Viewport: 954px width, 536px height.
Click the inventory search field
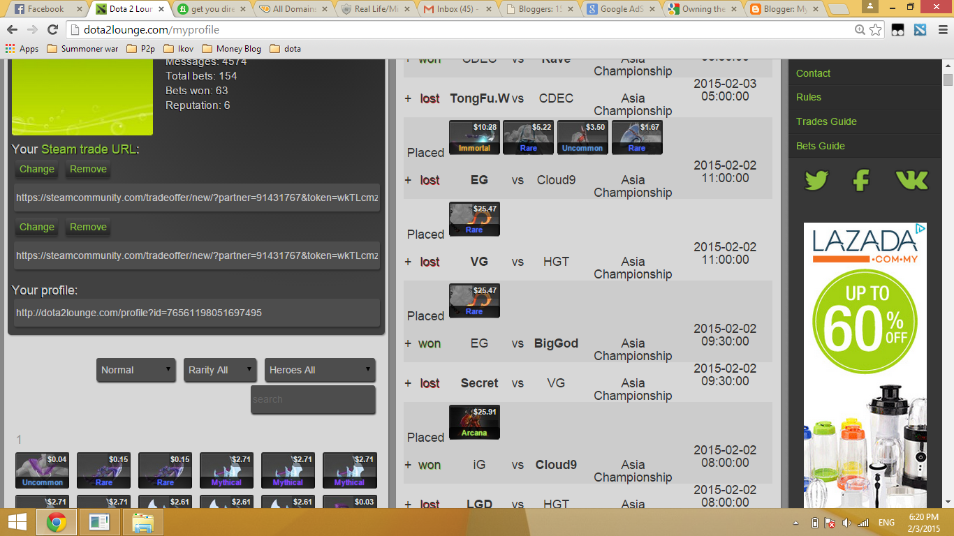313,399
